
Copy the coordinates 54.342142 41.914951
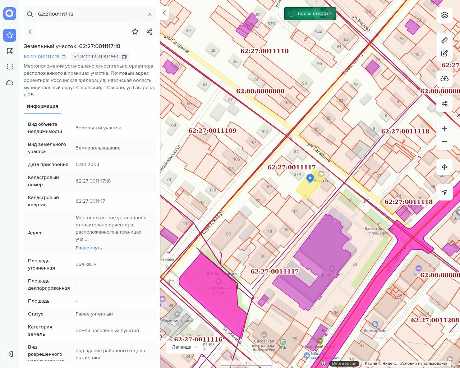click(124, 57)
